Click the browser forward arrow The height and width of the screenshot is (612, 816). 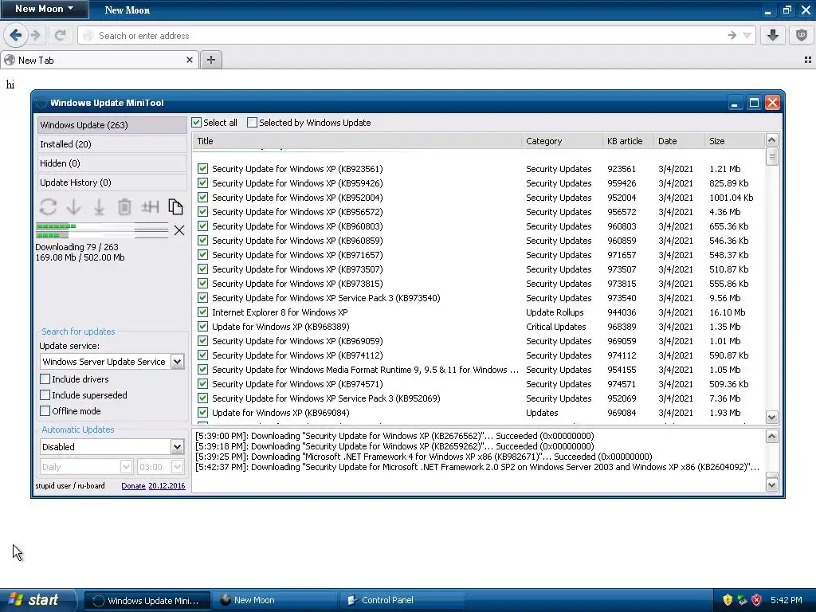(x=36, y=35)
